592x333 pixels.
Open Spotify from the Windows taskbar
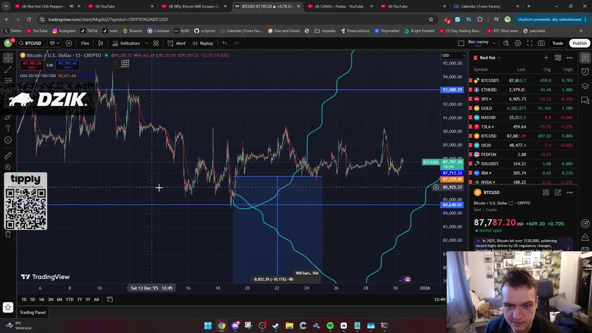330,326
